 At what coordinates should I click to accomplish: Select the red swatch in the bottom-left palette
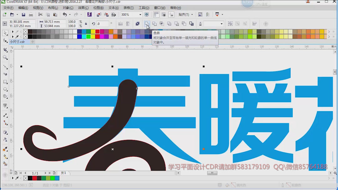[x=35, y=178]
